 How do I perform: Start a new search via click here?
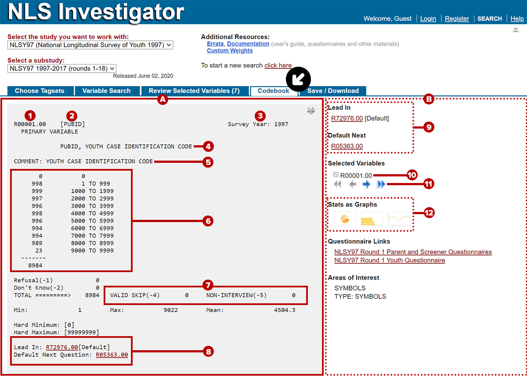[x=278, y=65]
